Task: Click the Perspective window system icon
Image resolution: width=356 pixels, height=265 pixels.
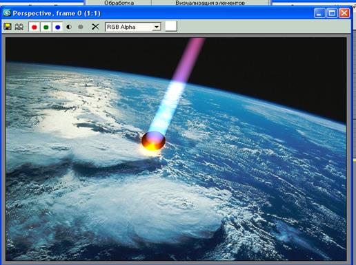Action: (7, 13)
